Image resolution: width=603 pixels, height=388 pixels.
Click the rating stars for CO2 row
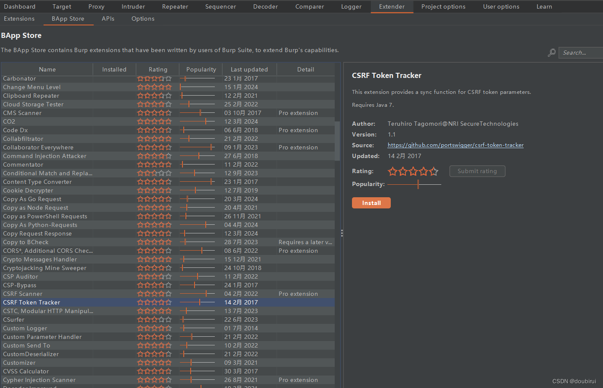pyautogui.click(x=154, y=121)
